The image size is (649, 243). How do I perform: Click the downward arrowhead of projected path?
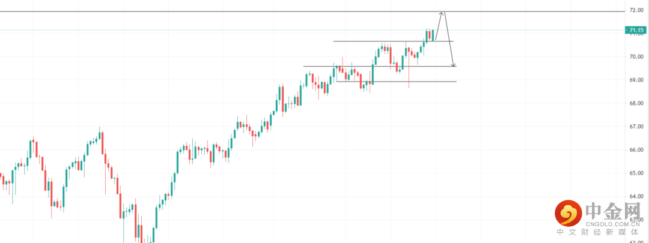[454, 65]
